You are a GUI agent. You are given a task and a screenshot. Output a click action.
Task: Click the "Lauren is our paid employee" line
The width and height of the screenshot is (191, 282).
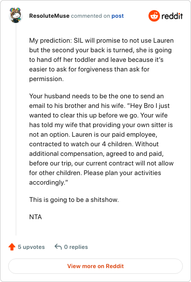(x=115, y=134)
